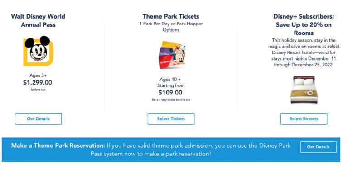Click the resort bed image
Image resolution: width=348 pixels, height=174 pixels.
pos(304,89)
